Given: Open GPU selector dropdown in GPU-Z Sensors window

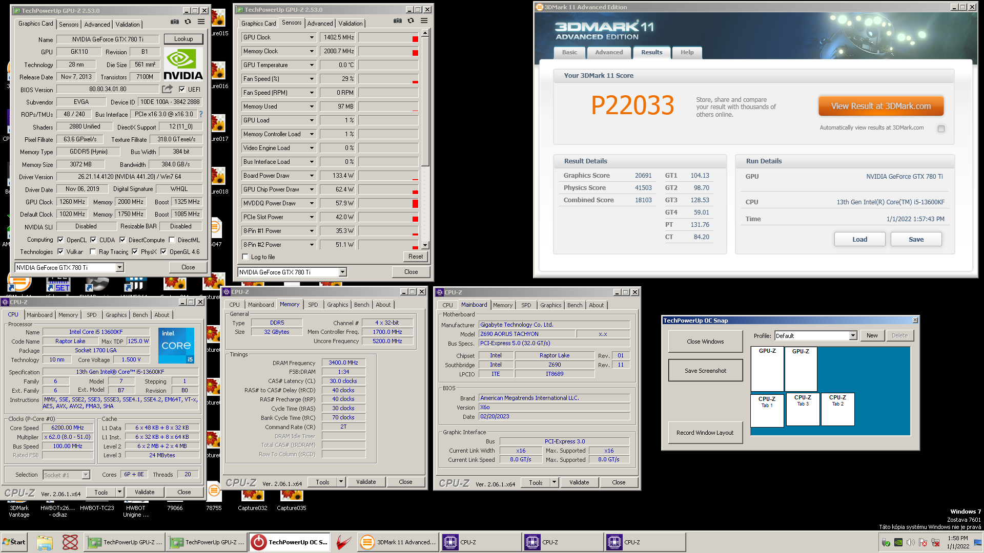Looking at the screenshot, I should point(343,272).
